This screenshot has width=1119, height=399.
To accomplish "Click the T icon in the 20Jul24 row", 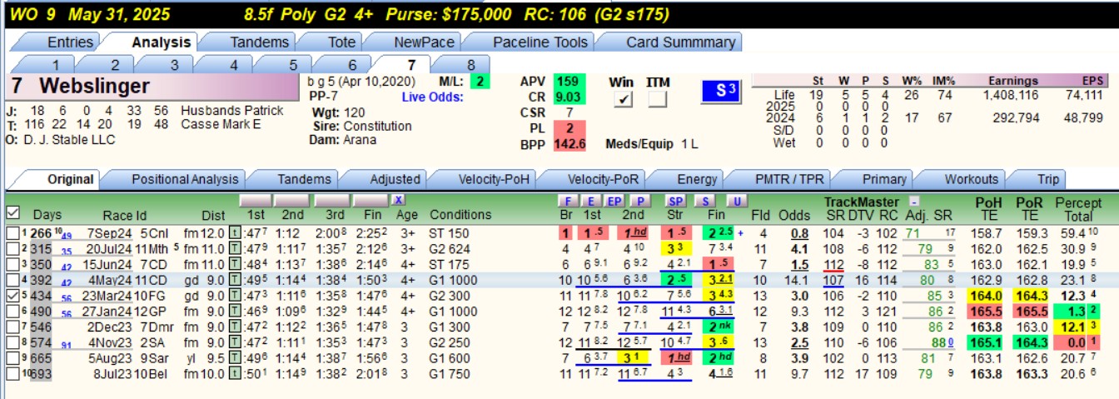I will pyautogui.click(x=235, y=248).
